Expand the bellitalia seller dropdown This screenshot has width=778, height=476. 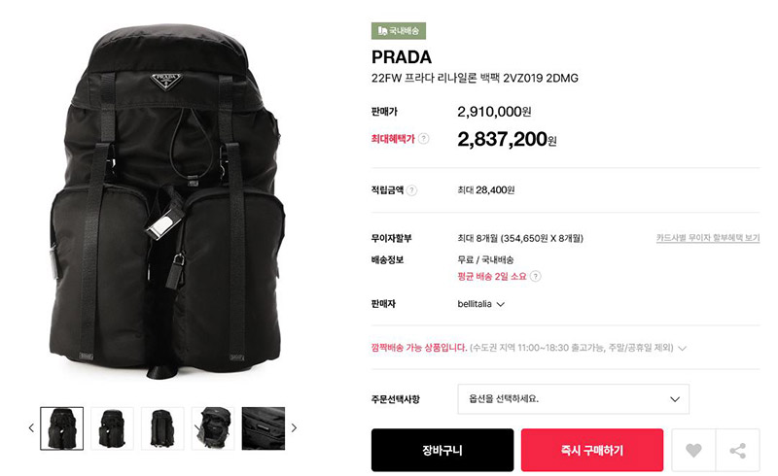tap(480, 304)
